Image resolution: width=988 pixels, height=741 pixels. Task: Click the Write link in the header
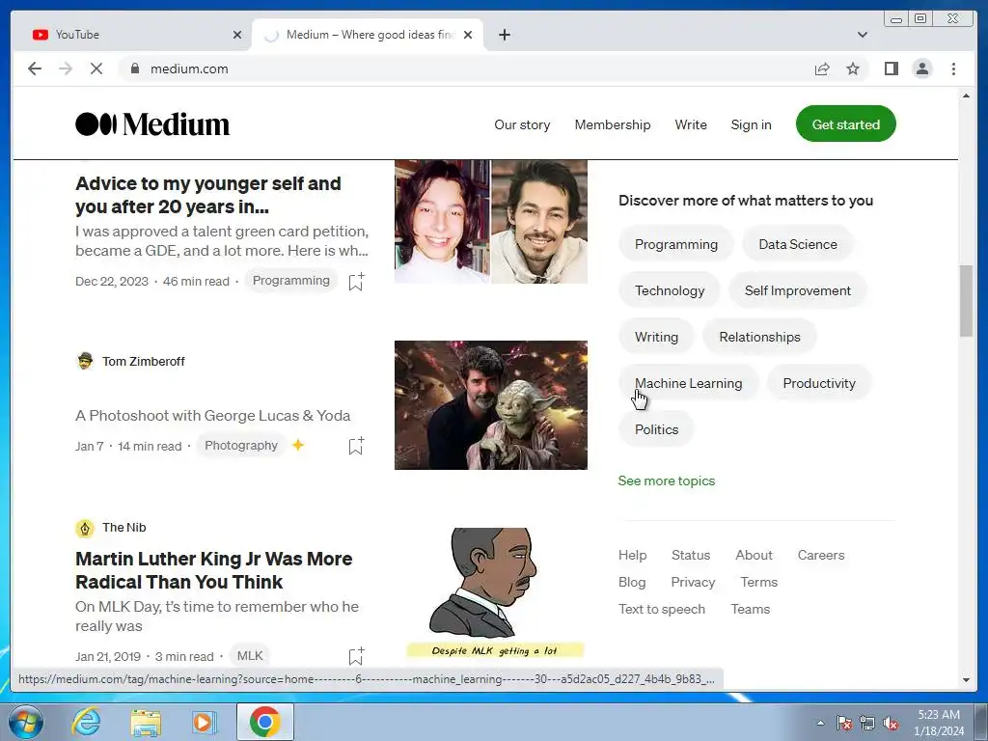[x=691, y=124]
